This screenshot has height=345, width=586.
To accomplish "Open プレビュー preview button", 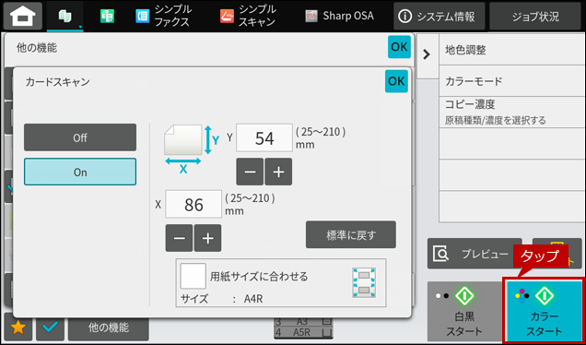I will tap(475, 254).
